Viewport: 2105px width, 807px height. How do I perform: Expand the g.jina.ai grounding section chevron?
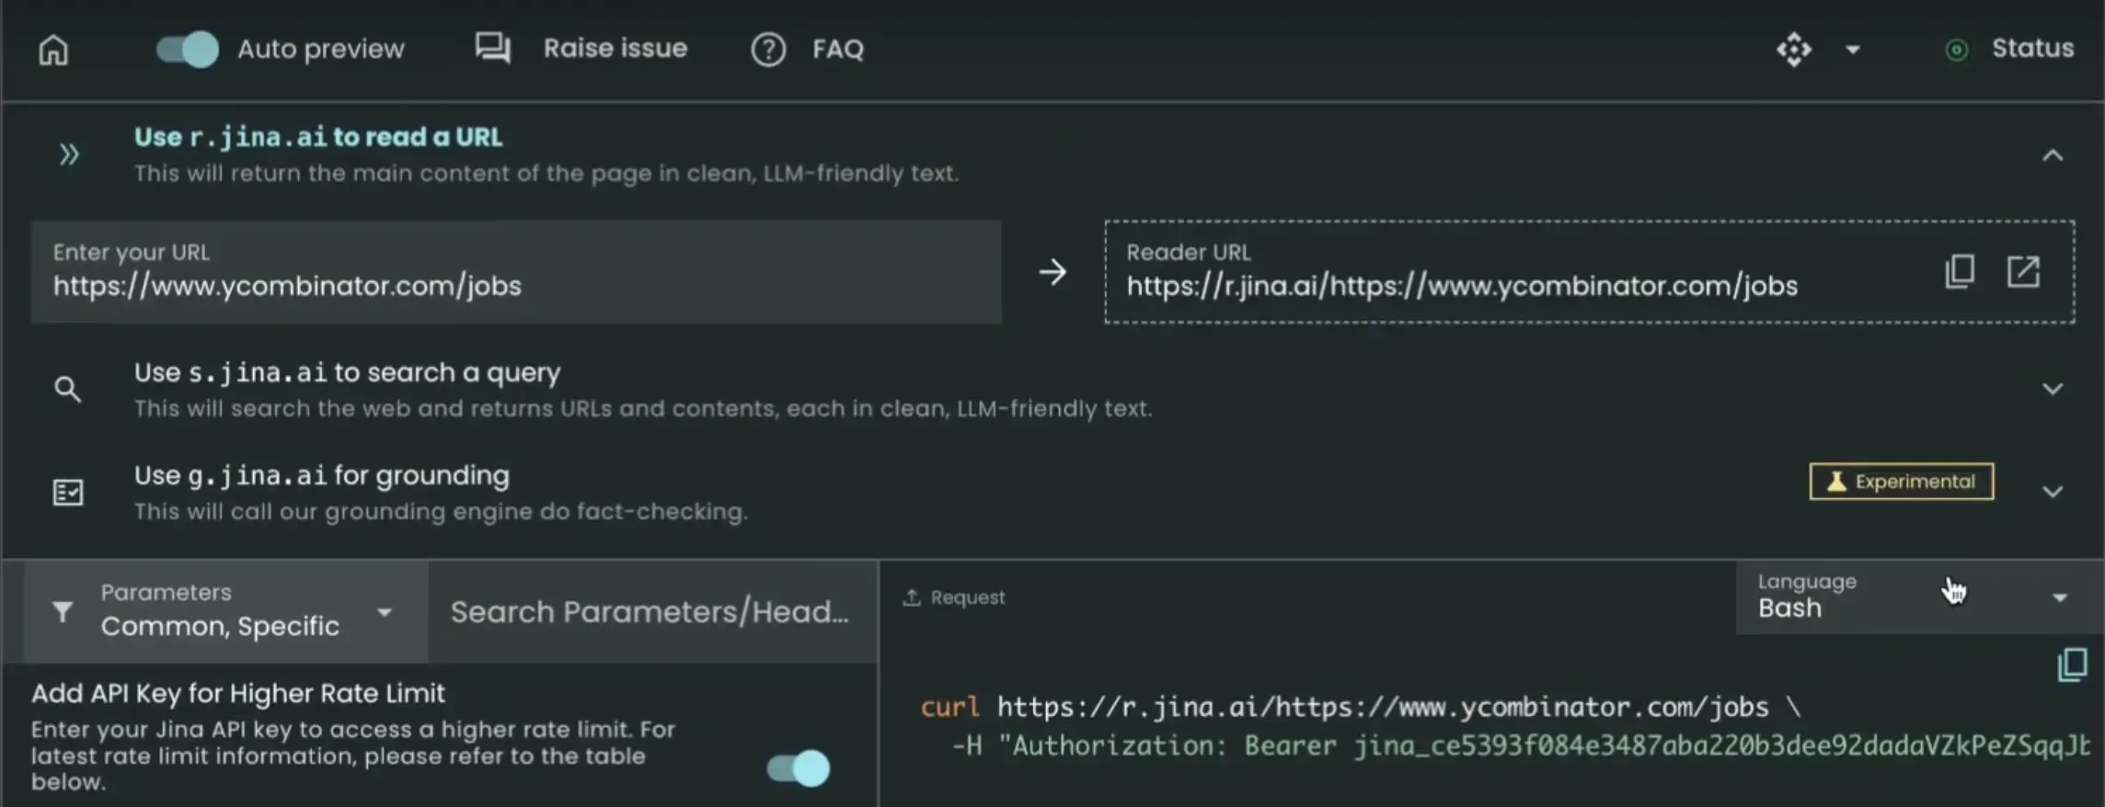(x=2053, y=492)
